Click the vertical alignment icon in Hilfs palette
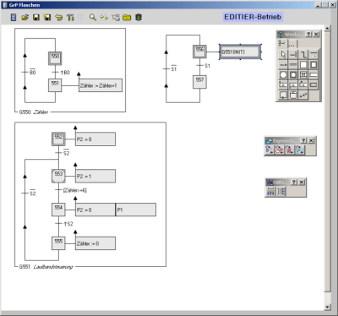The width and height of the screenshot is (338, 316). (x=281, y=191)
